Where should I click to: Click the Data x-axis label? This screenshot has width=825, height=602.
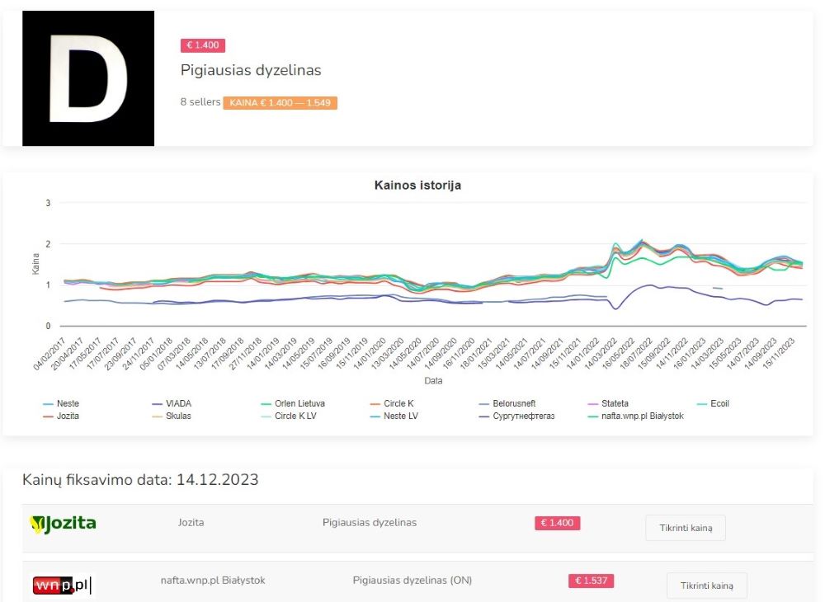point(433,381)
